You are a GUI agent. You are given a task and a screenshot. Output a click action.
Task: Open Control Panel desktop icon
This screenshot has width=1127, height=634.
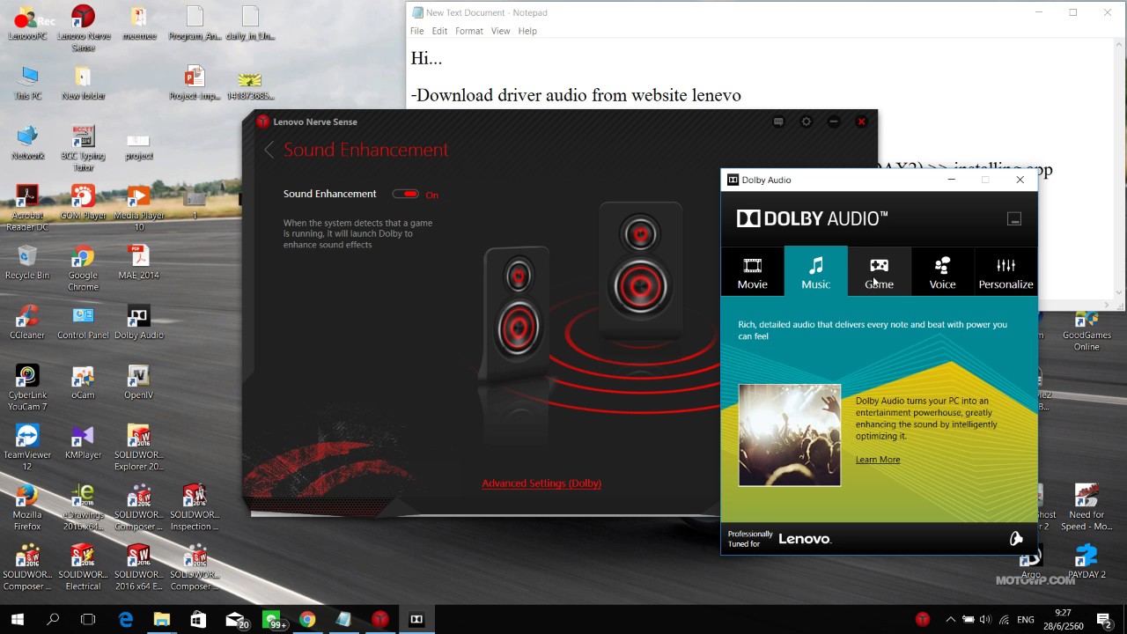coord(83,322)
